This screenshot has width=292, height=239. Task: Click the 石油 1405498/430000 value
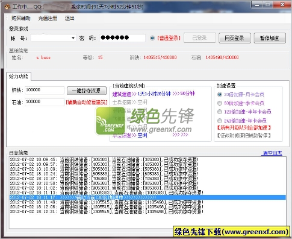(x=222, y=57)
